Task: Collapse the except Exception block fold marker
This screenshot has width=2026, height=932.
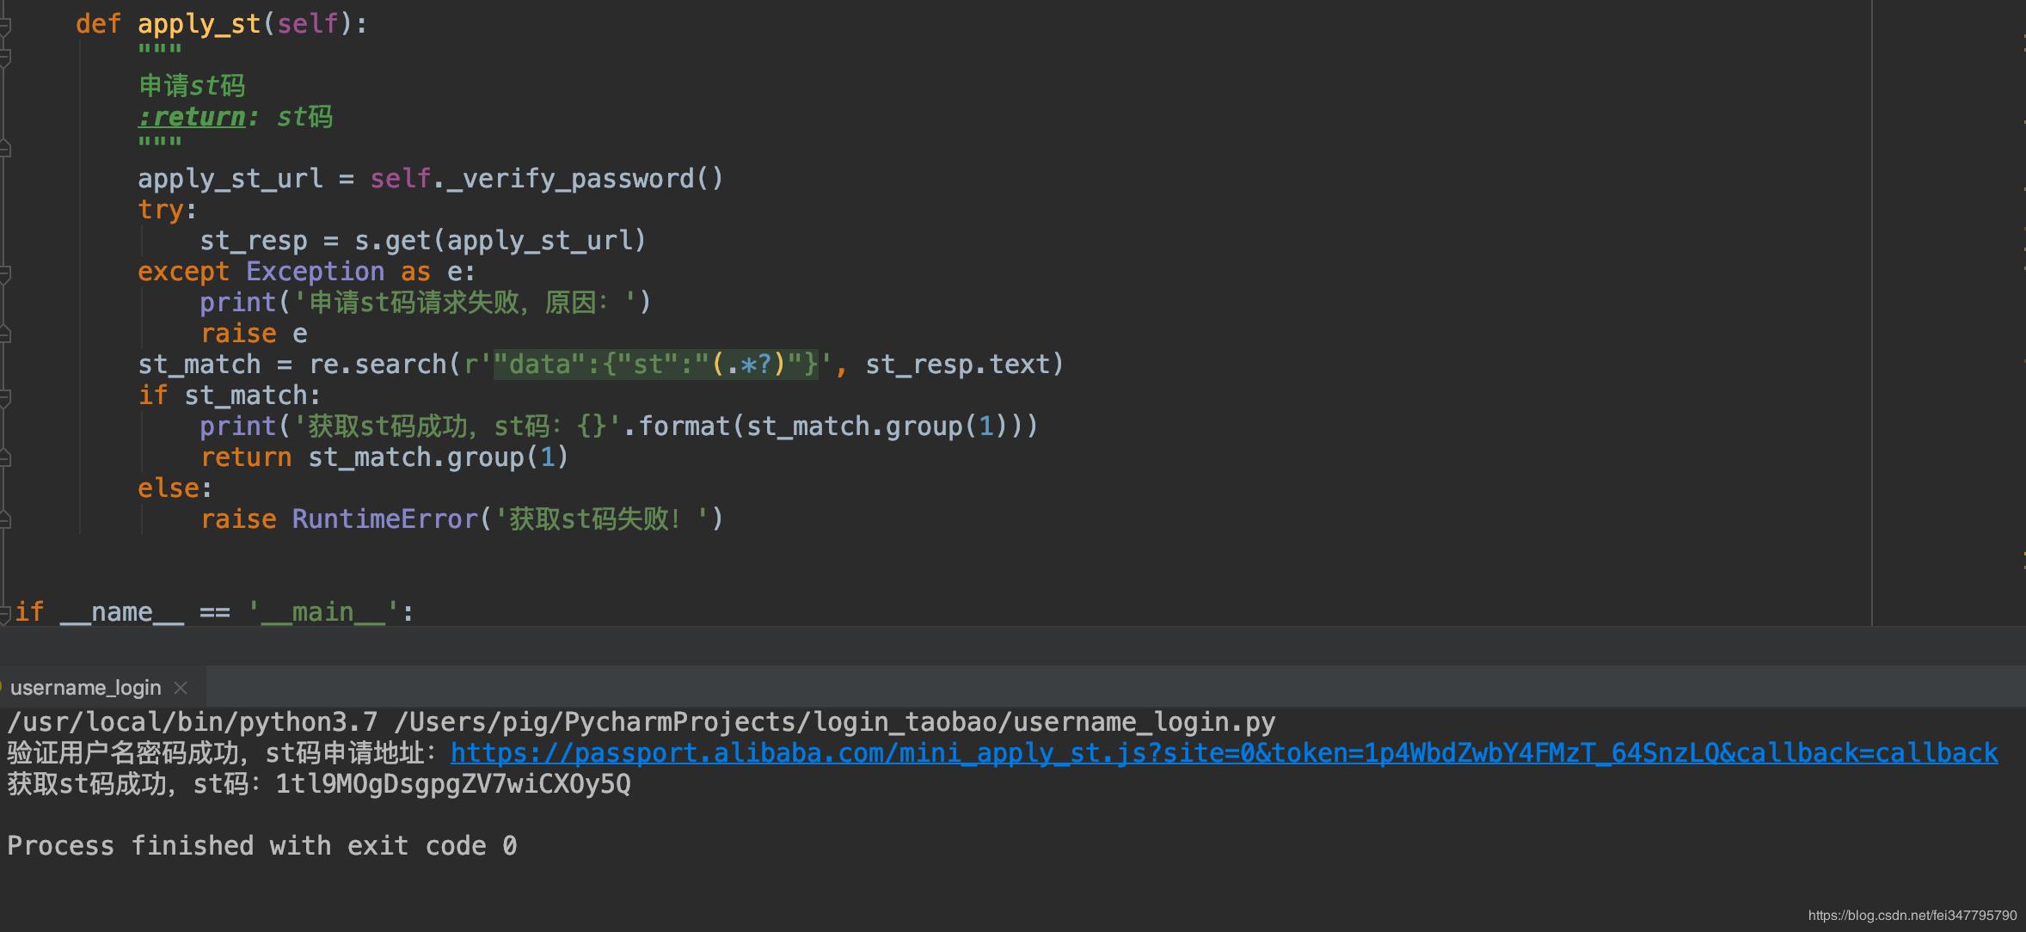Action: click(7, 271)
